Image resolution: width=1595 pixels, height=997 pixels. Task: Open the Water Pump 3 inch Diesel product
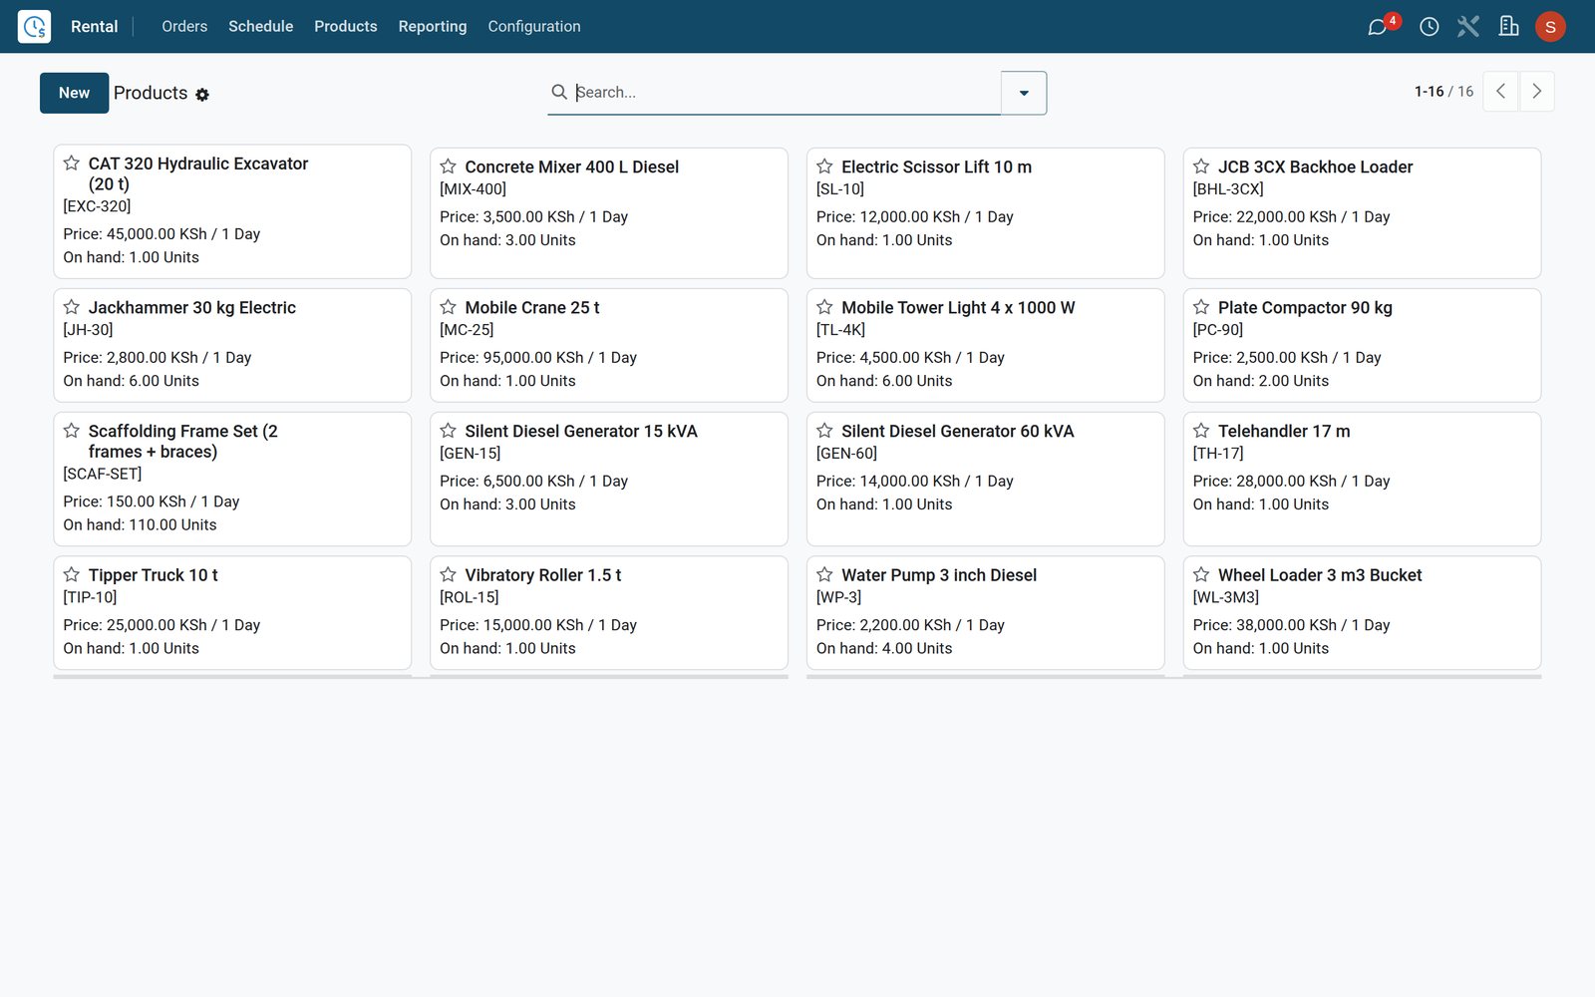(985, 612)
